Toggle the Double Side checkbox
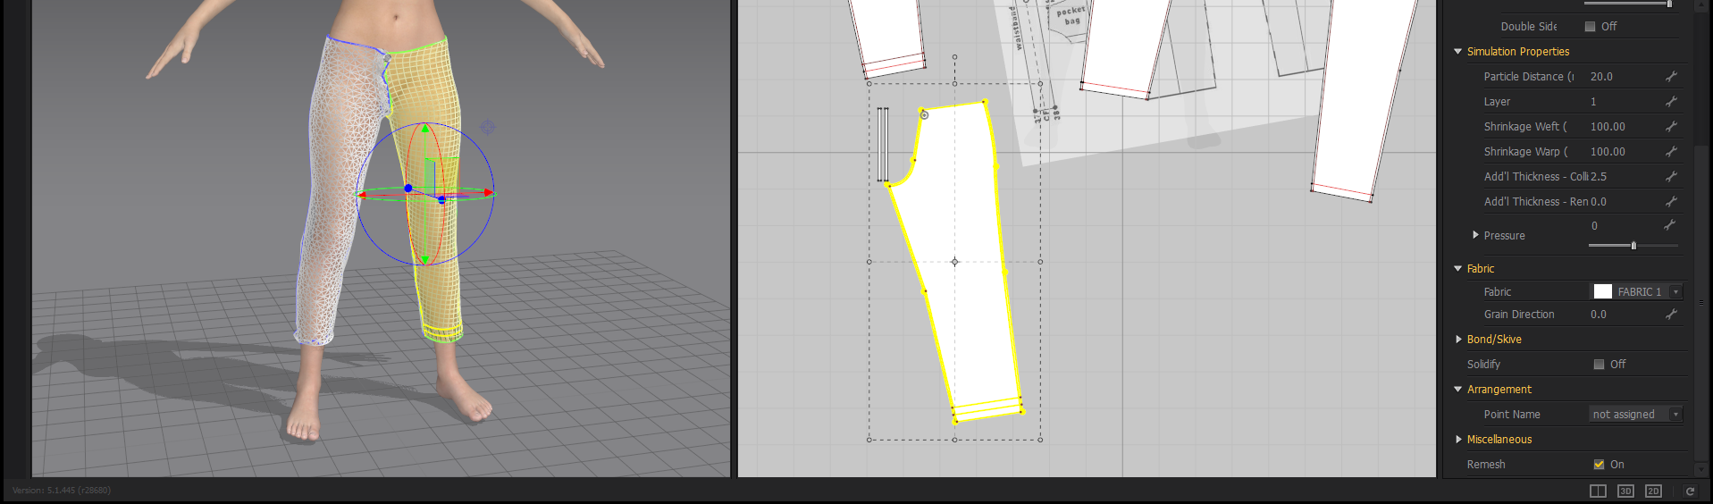The width and height of the screenshot is (1713, 504). 1590,27
